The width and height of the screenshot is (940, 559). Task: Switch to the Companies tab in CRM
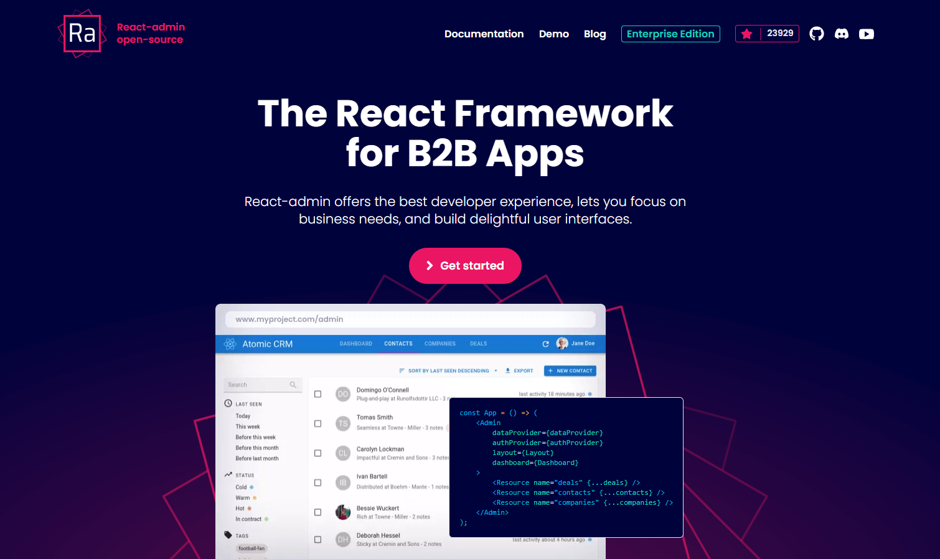440,344
